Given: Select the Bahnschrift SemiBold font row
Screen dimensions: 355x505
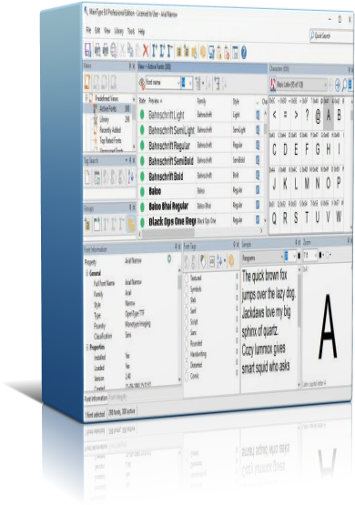Looking at the screenshot, I should tap(199, 160).
